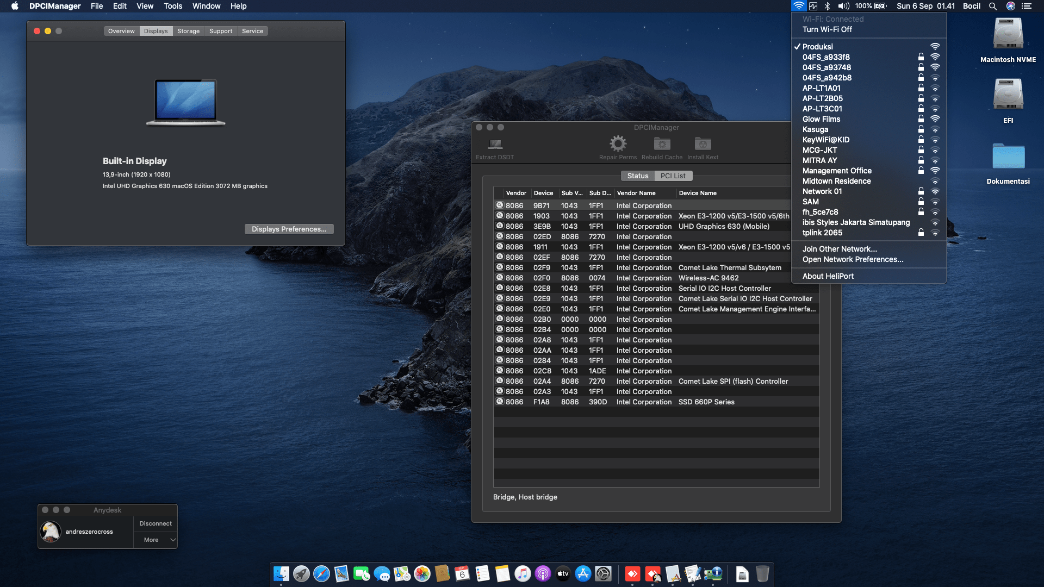Viewport: 1044px width, 587px height.
Task: Open Spotlight search magnifier icon
Action: (x=992, y=6)
